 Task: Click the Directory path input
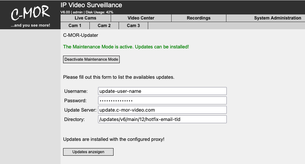tap(162, 119)
